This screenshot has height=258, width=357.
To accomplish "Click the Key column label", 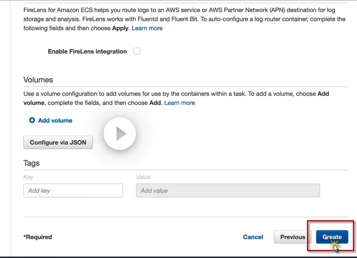I will [x=28, y=177].
